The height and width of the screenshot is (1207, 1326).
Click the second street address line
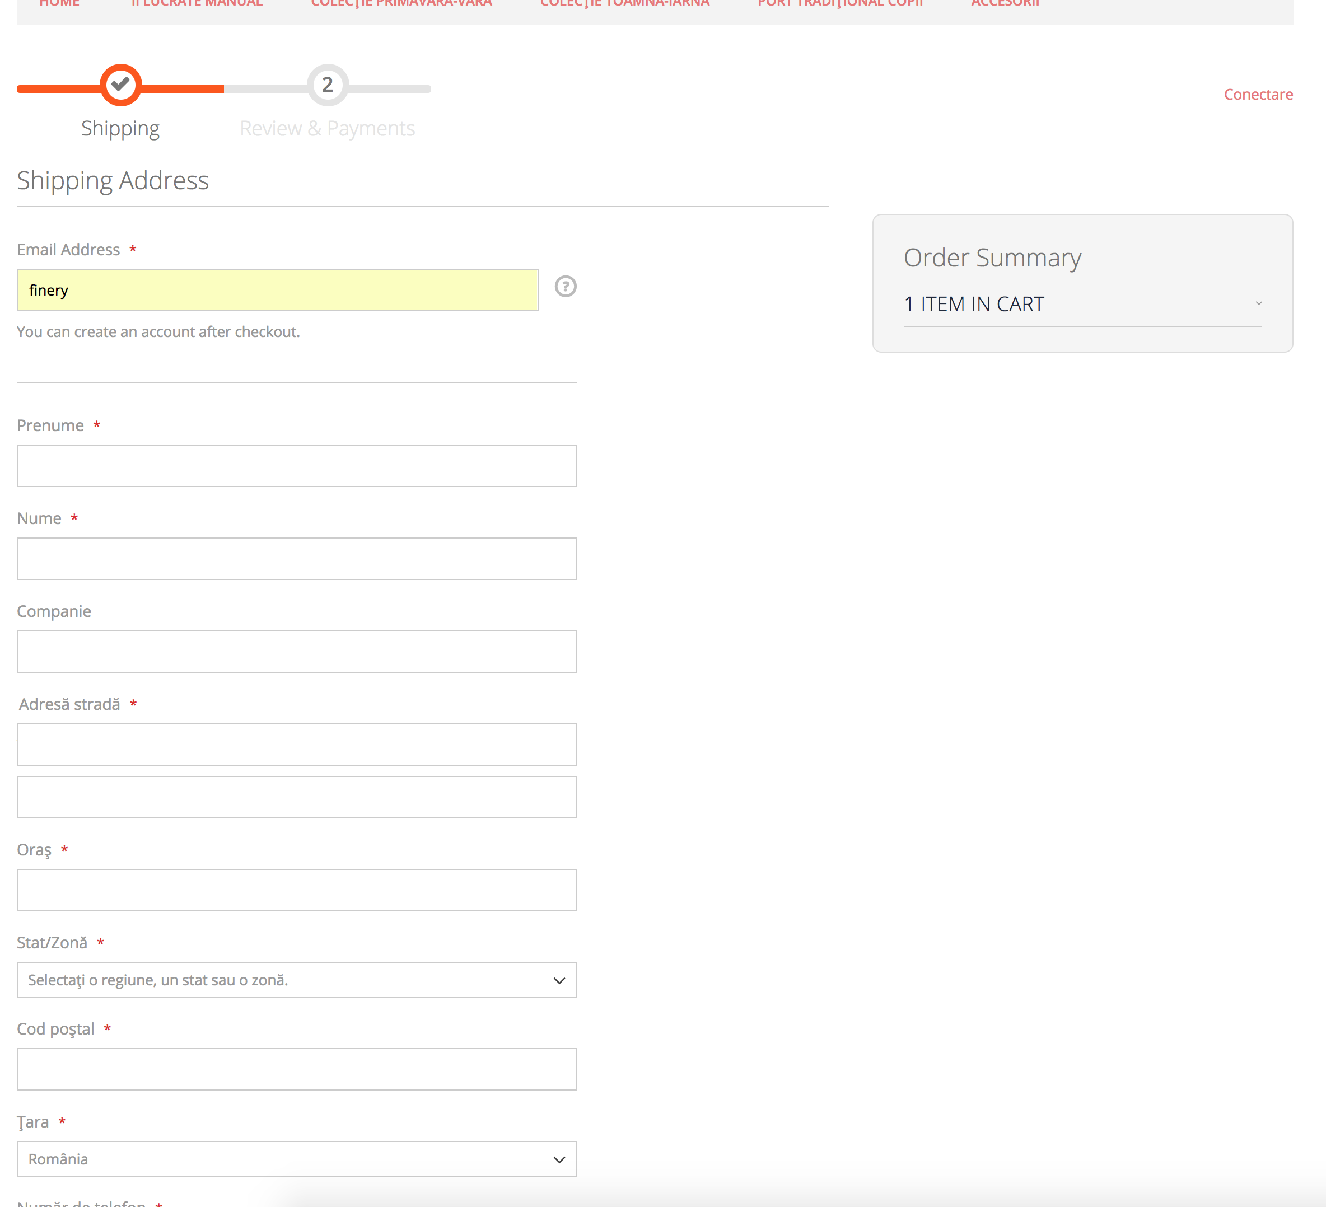pos(296,797)
